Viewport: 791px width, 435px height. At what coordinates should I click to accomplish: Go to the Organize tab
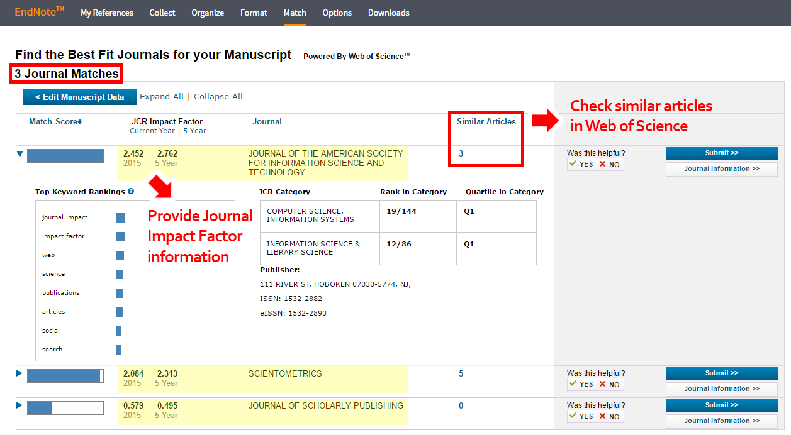tap(208, 13)
